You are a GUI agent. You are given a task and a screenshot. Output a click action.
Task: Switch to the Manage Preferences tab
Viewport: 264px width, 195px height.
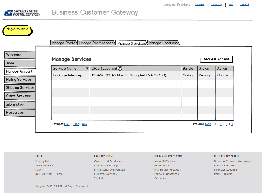click(96, 43)
